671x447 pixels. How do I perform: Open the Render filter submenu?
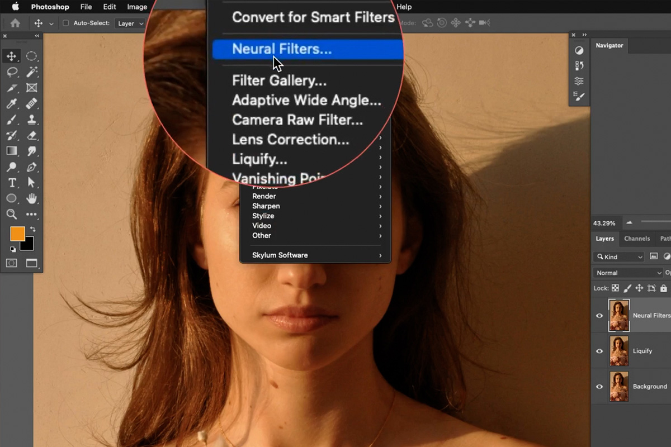pyautogui.click(x=315, y=196)
